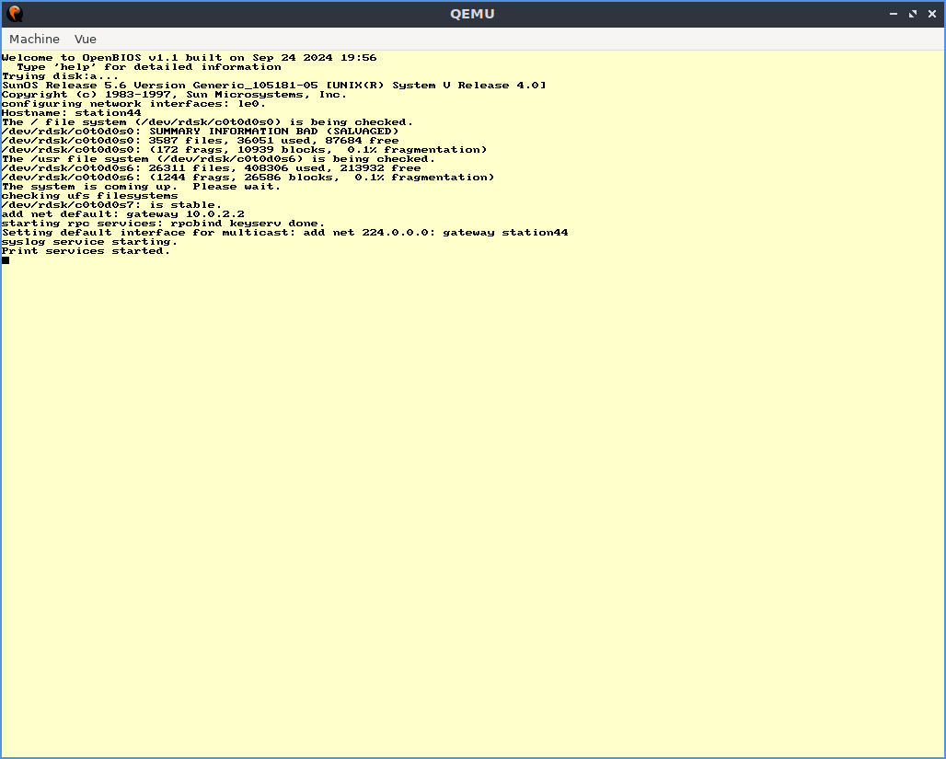This screenshot has height=759, width=946.
Task: Click the 'starting rpc services' line
Action: [164, 224]
